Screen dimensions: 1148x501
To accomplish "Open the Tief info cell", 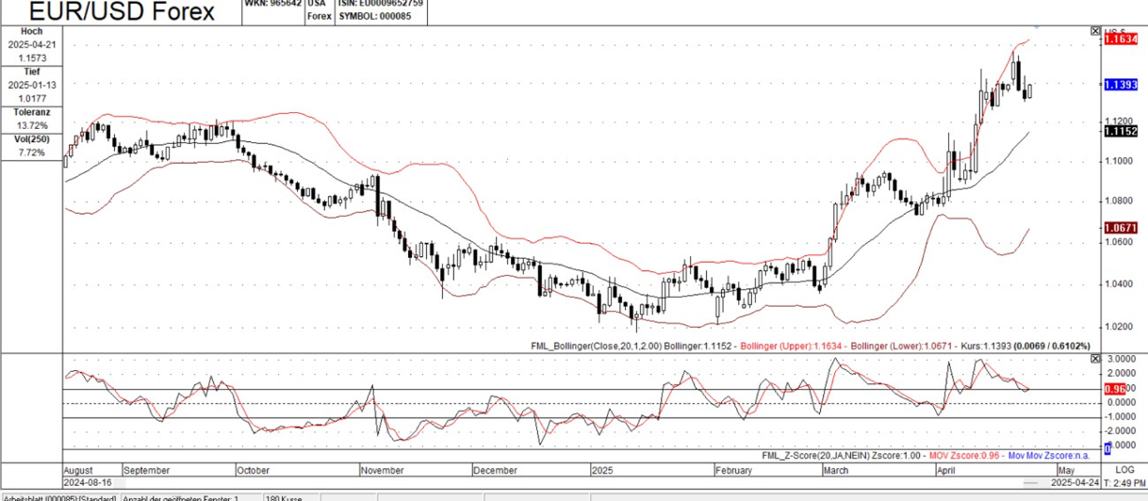I will click(x=31, y=85).
